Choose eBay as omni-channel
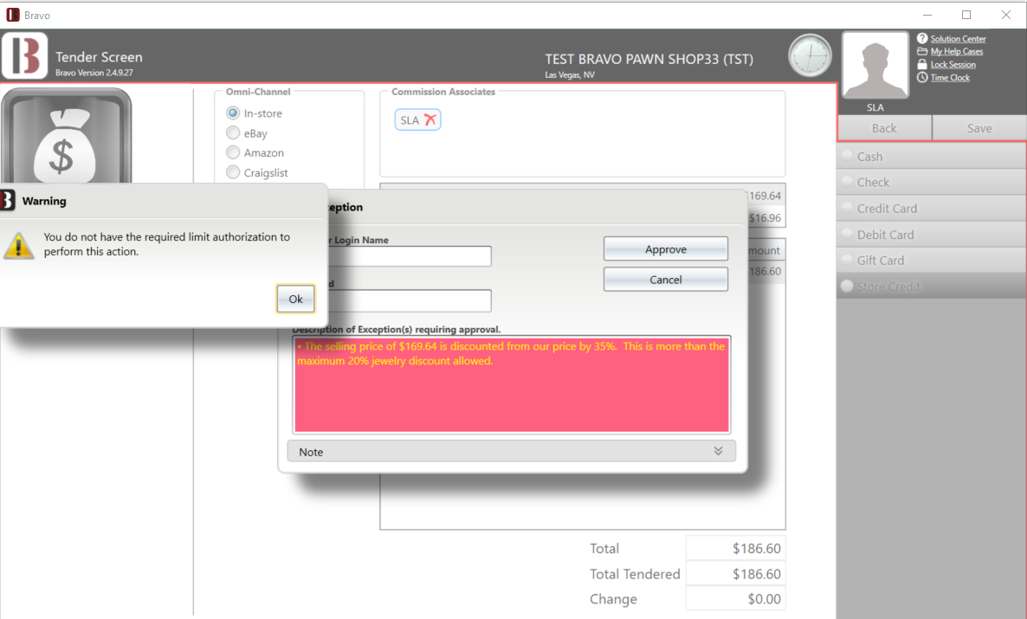The width and height of the screenshot is (1027, 619). [233, 133]
